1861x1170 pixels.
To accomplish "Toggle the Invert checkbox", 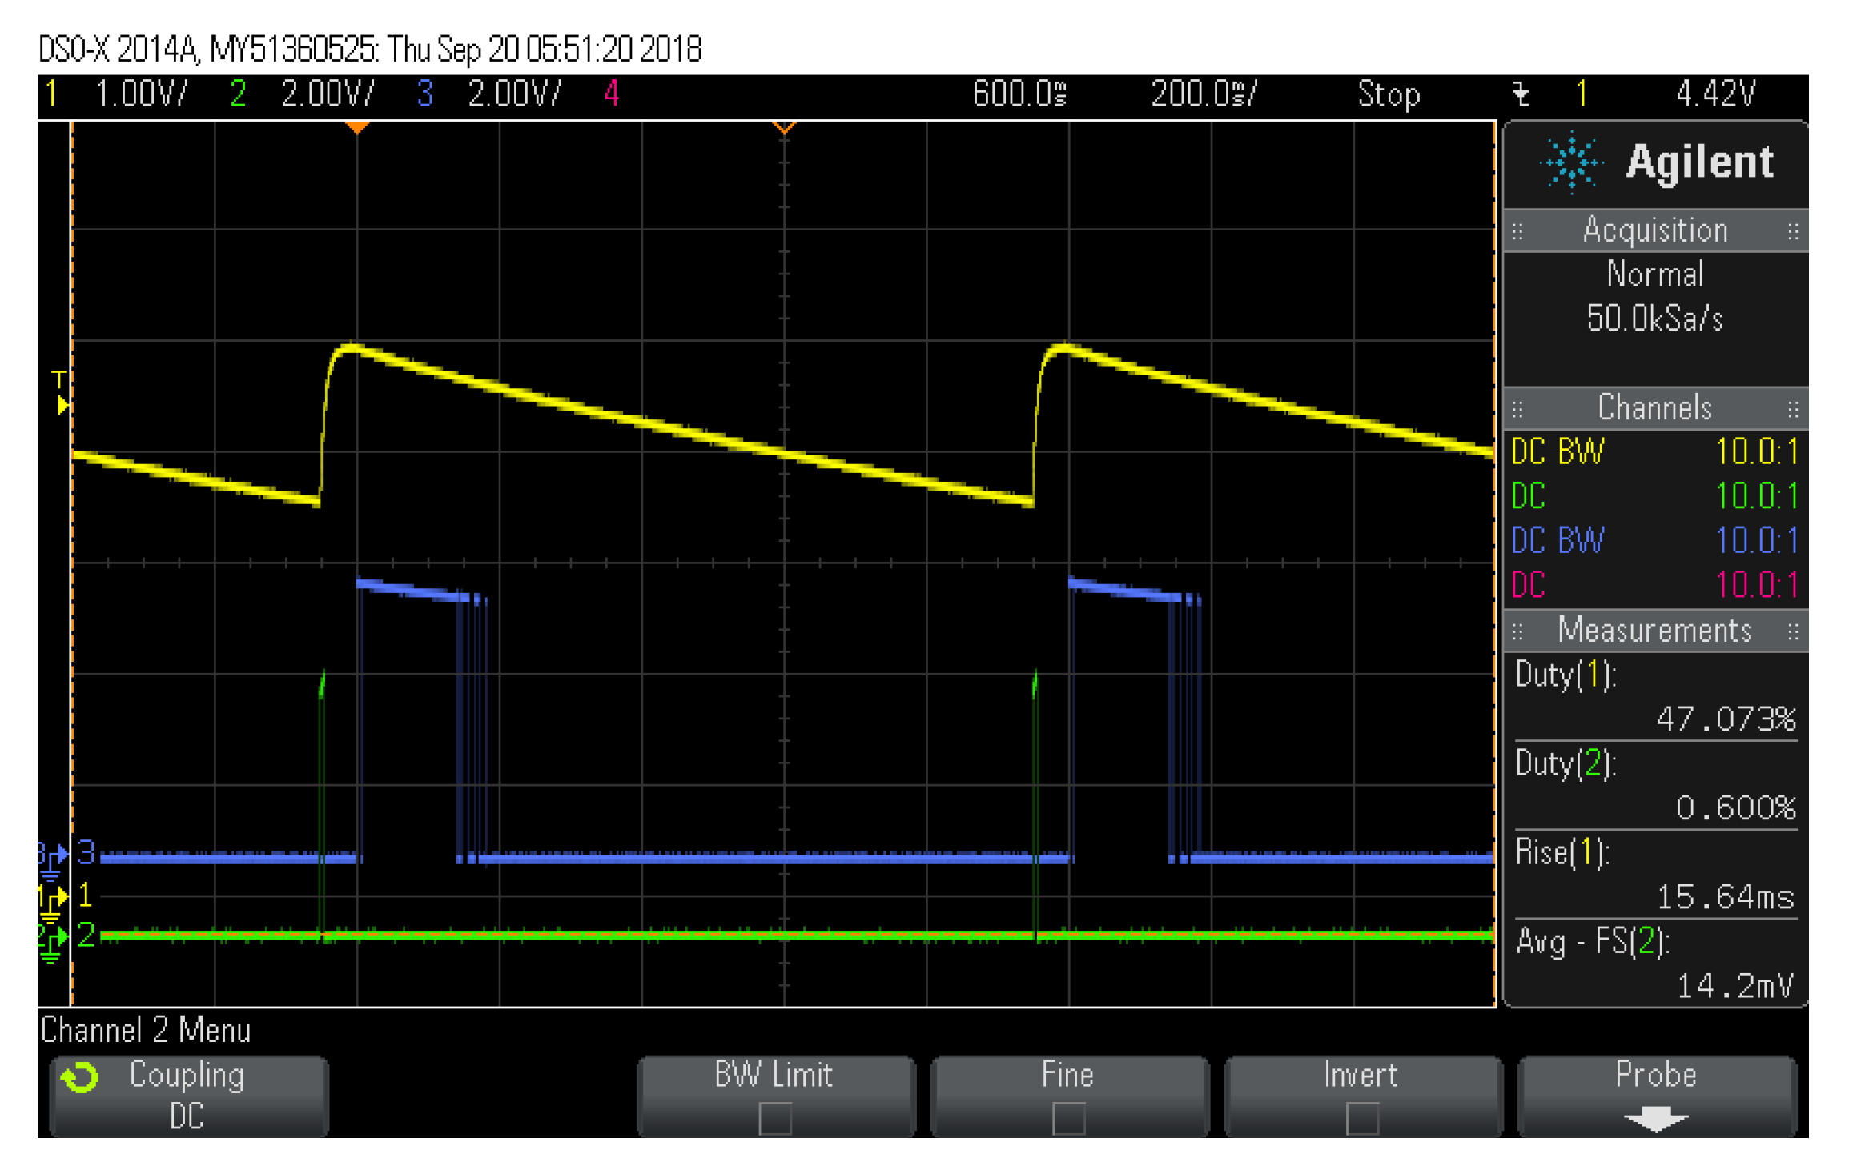I will tap(1361, 1118).
